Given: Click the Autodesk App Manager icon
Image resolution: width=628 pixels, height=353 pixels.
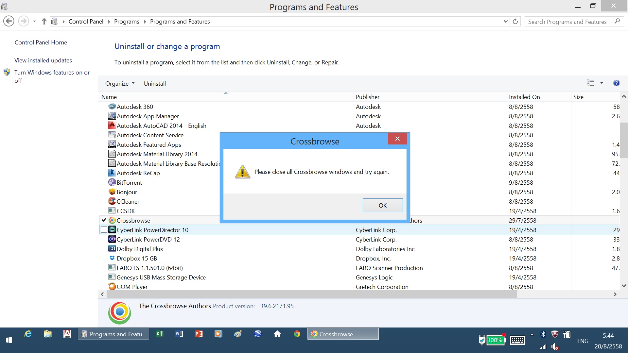Looking at the screenshot, I should pos(112,116).
